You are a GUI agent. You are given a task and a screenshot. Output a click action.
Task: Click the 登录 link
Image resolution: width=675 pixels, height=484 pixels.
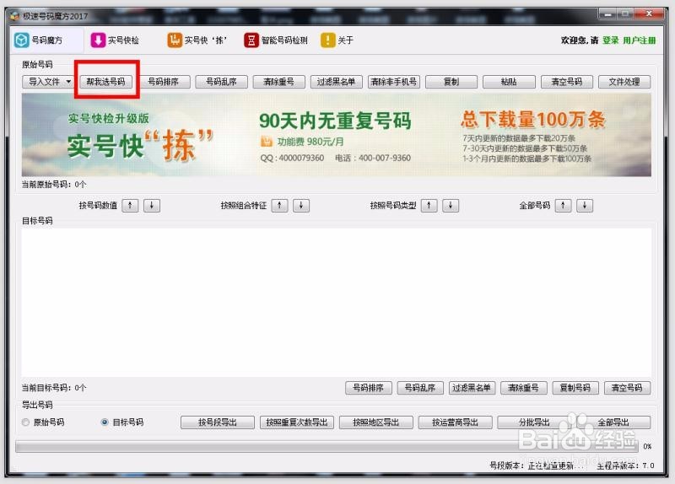click(x=610, y=40)
